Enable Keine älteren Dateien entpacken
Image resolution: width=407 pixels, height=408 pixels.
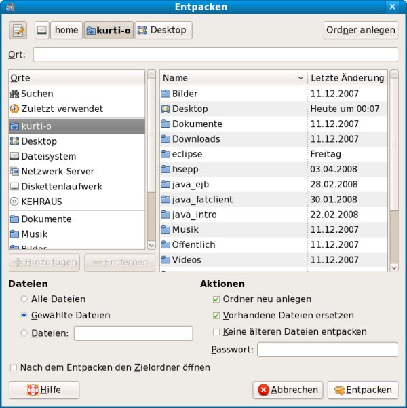pyautogui.click(x=216, y=332)
